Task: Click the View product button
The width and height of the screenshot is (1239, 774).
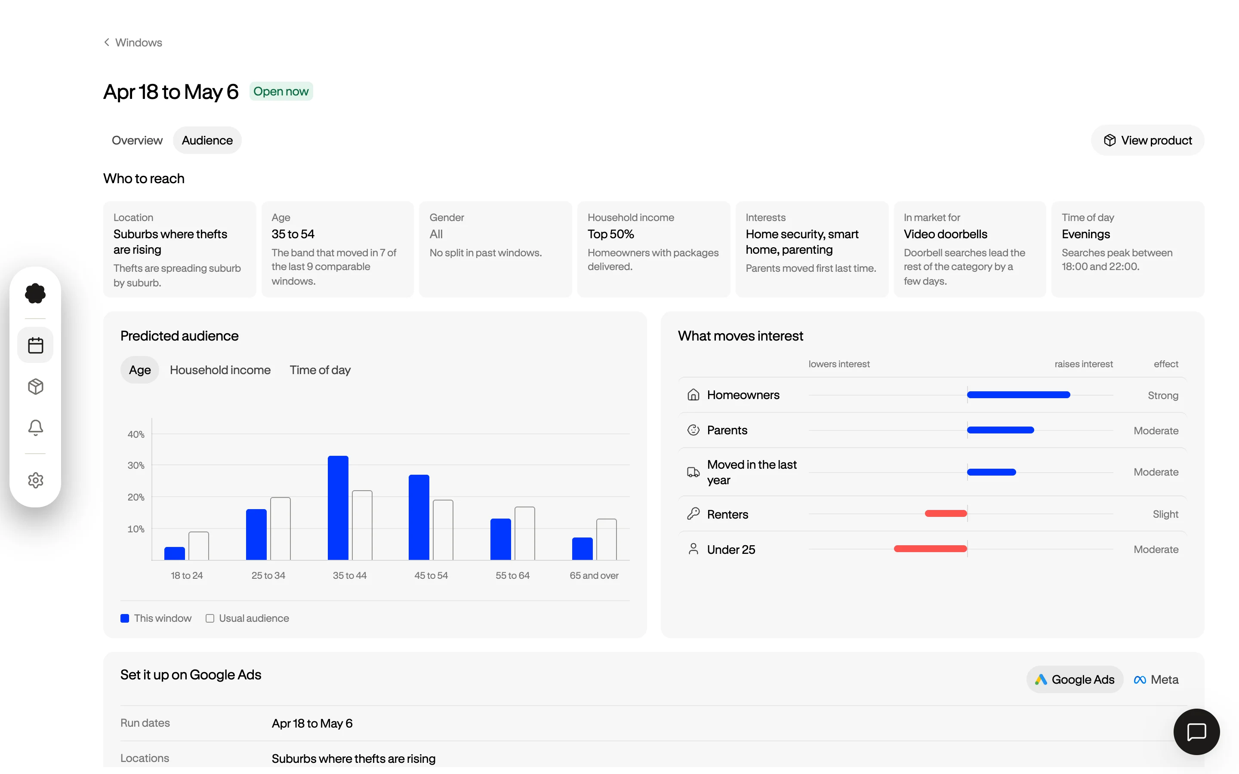Action: pos(1147,140)
